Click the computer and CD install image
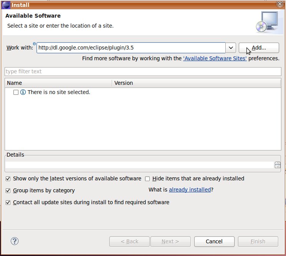Screen dimensions: 286x256 click(x=266, y=22)
